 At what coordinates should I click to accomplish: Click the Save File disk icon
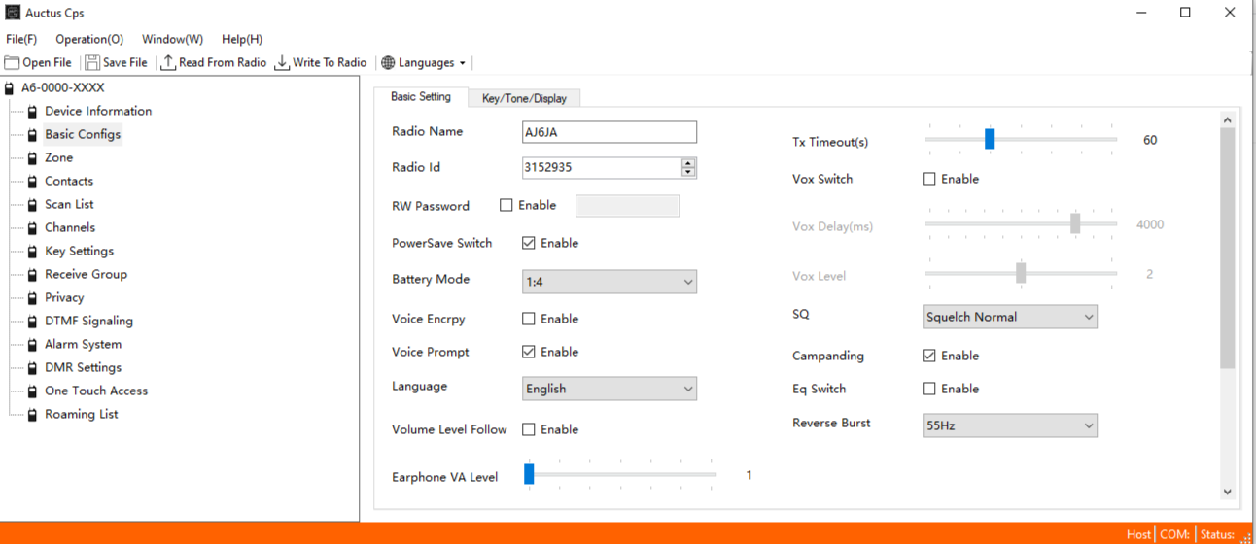92,63
